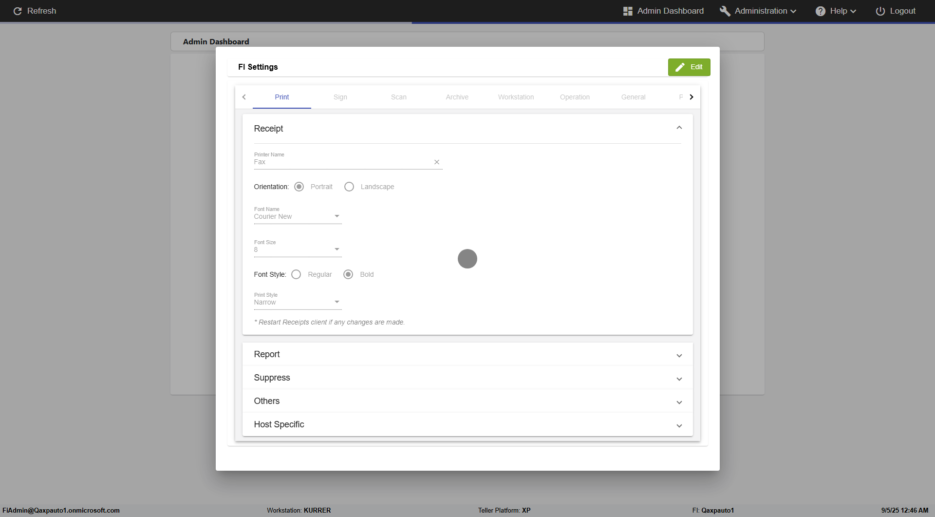Collapse the Receipt section

[679, 128]
